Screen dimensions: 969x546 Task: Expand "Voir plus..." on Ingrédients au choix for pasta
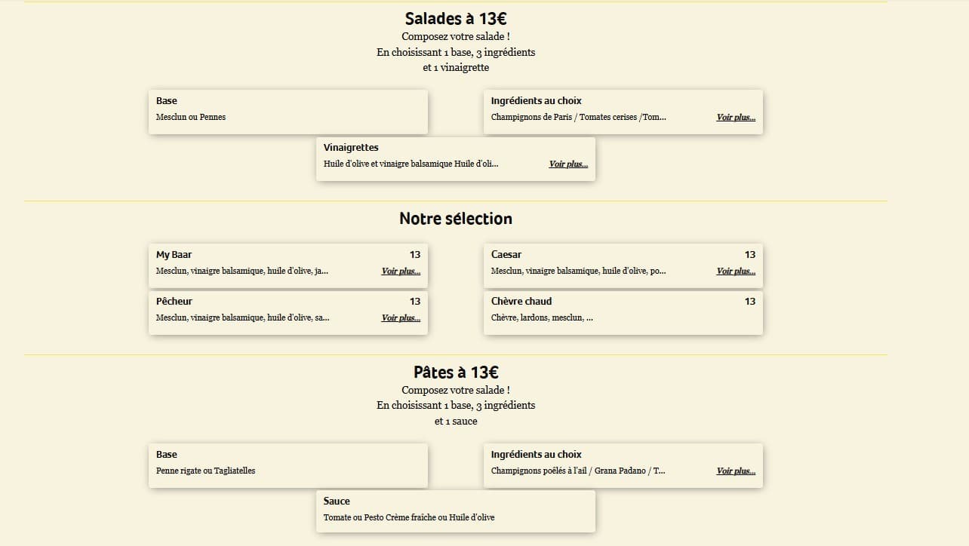[735, 470]
